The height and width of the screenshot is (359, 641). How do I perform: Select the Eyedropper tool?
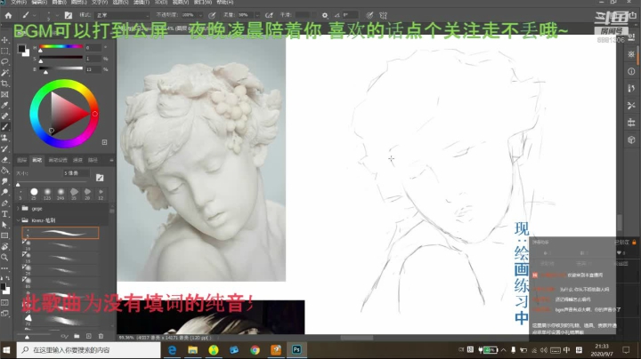5,105
